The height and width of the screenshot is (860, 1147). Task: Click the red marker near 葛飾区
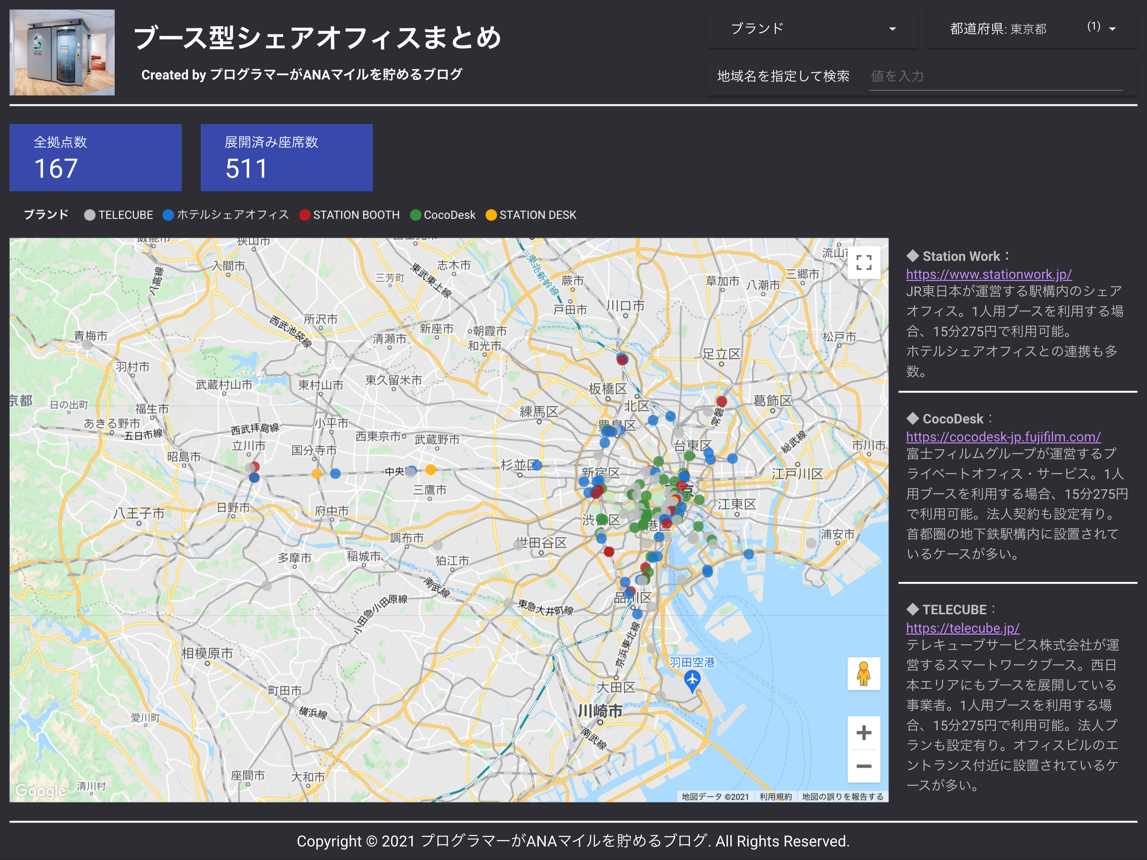(721, 401)
